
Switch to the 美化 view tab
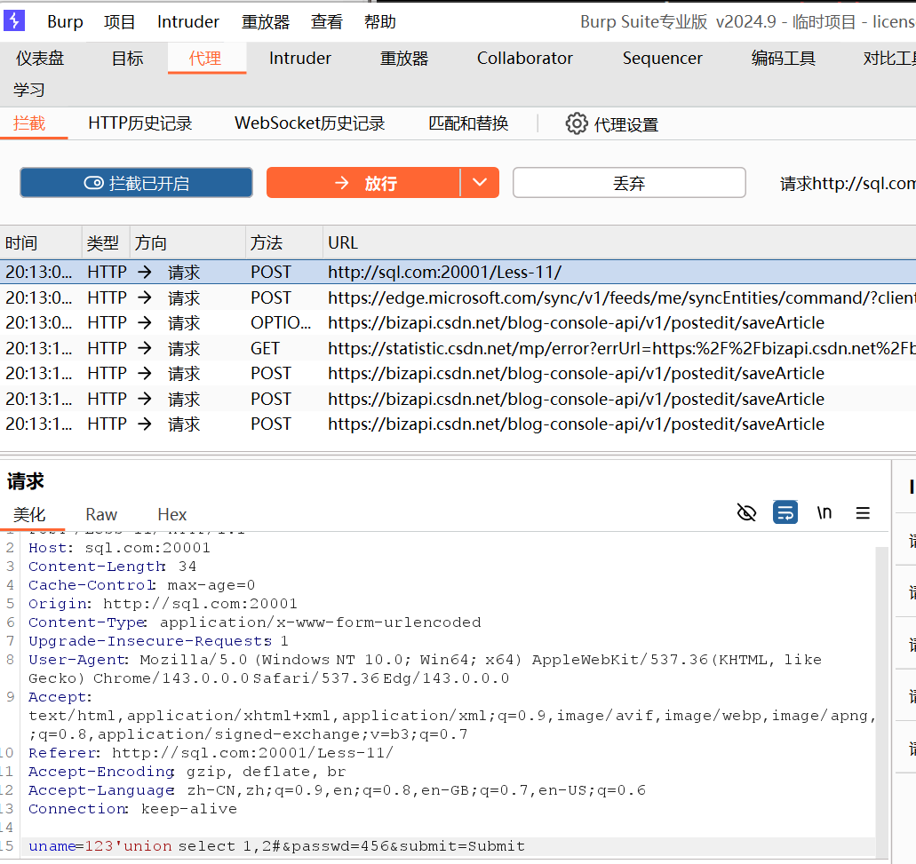point(29,514)
